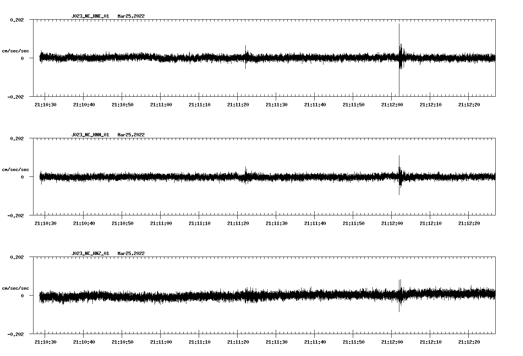Viewport: 523px width, 356px height.
Task: Click the 21:10:50 time label under HNE plot
Action: tap(122, 104)
